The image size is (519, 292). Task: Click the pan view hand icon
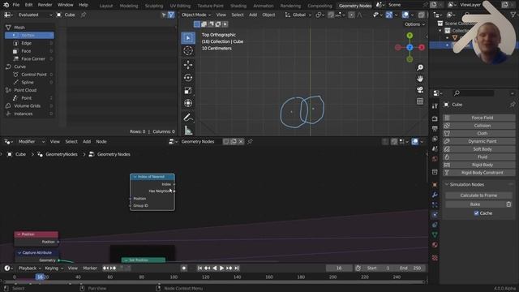(420, 79)
